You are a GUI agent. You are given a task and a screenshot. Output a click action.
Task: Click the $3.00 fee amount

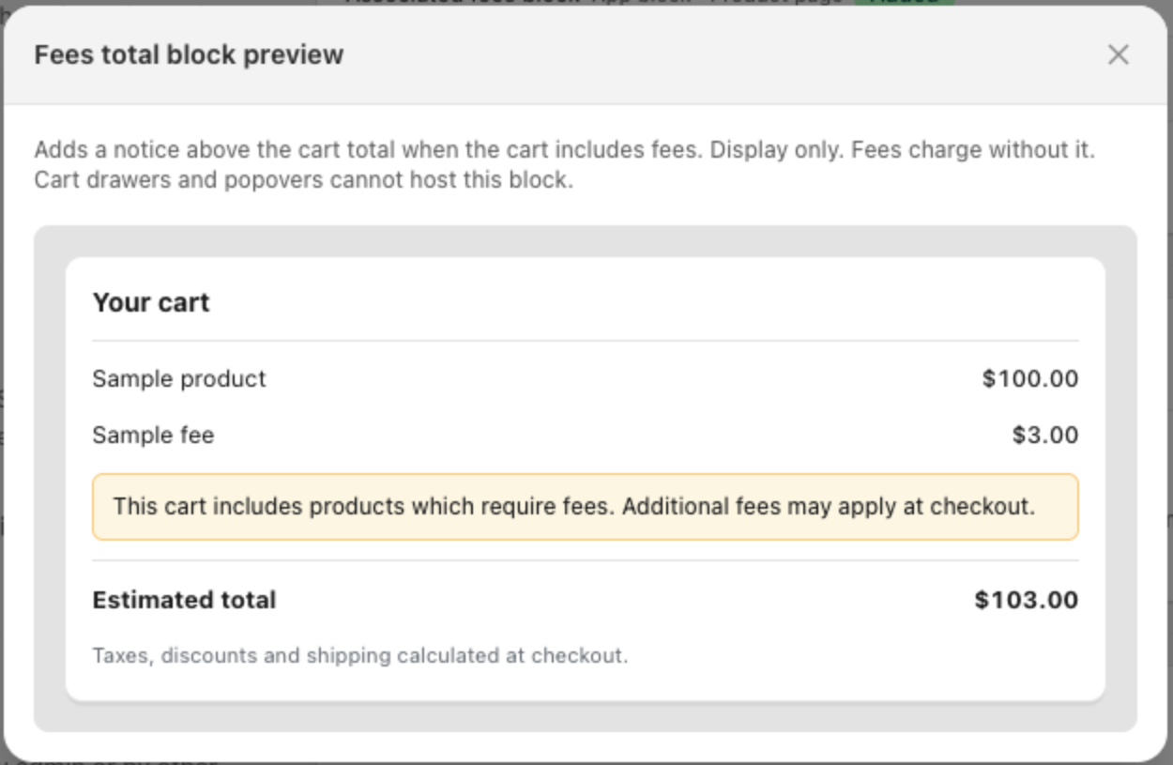[x=1045, y=435]
